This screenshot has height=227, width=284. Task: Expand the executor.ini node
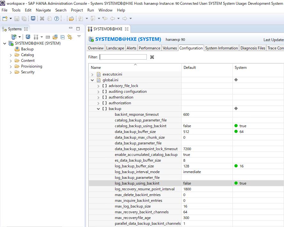(x=92, y=74)
